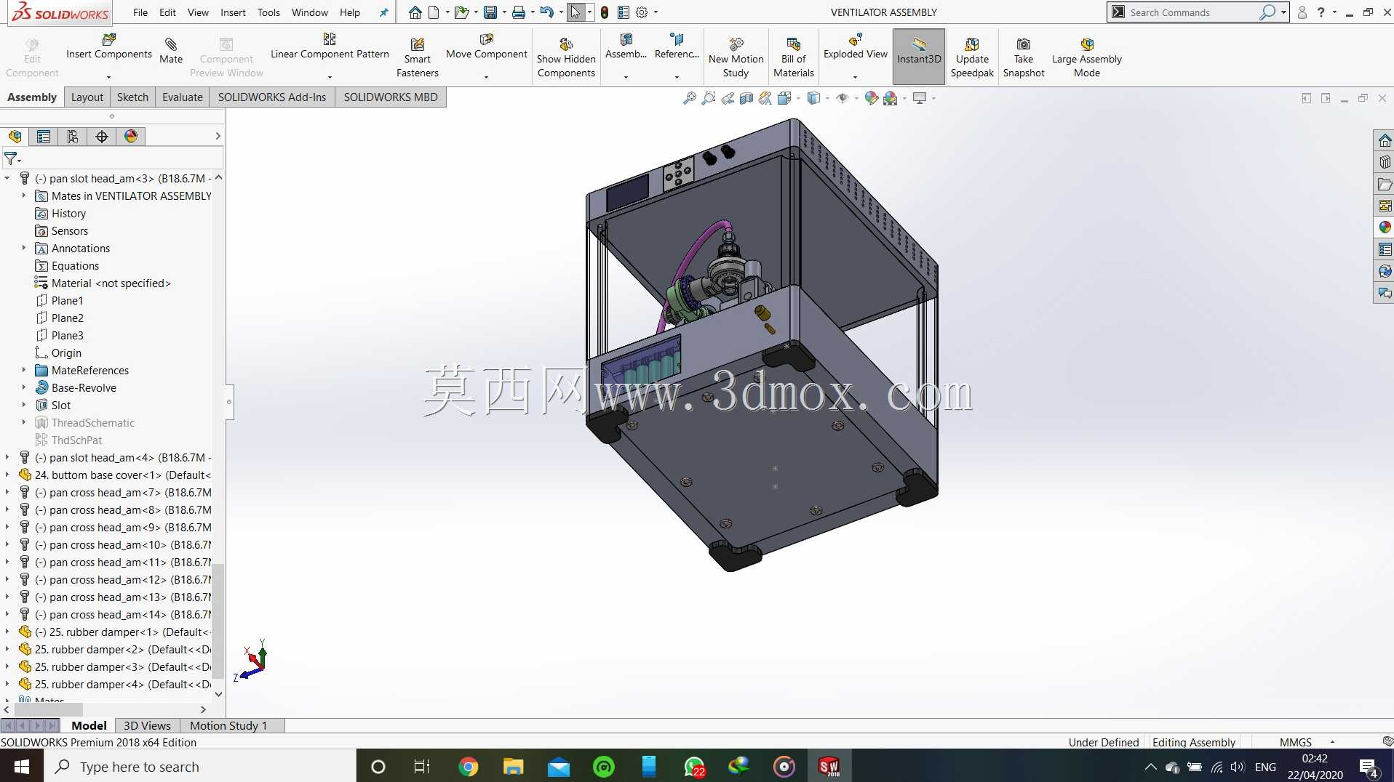Activate Move Component tool

487,47
